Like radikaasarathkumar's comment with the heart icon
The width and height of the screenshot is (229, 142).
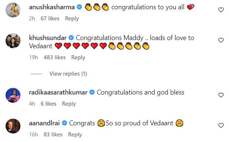[x=221, y=95]
